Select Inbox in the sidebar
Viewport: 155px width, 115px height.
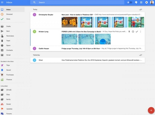point(12,10)
